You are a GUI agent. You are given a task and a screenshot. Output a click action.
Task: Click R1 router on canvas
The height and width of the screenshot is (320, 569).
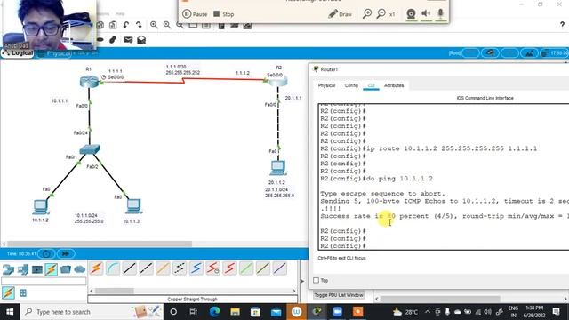pos(89,82)
